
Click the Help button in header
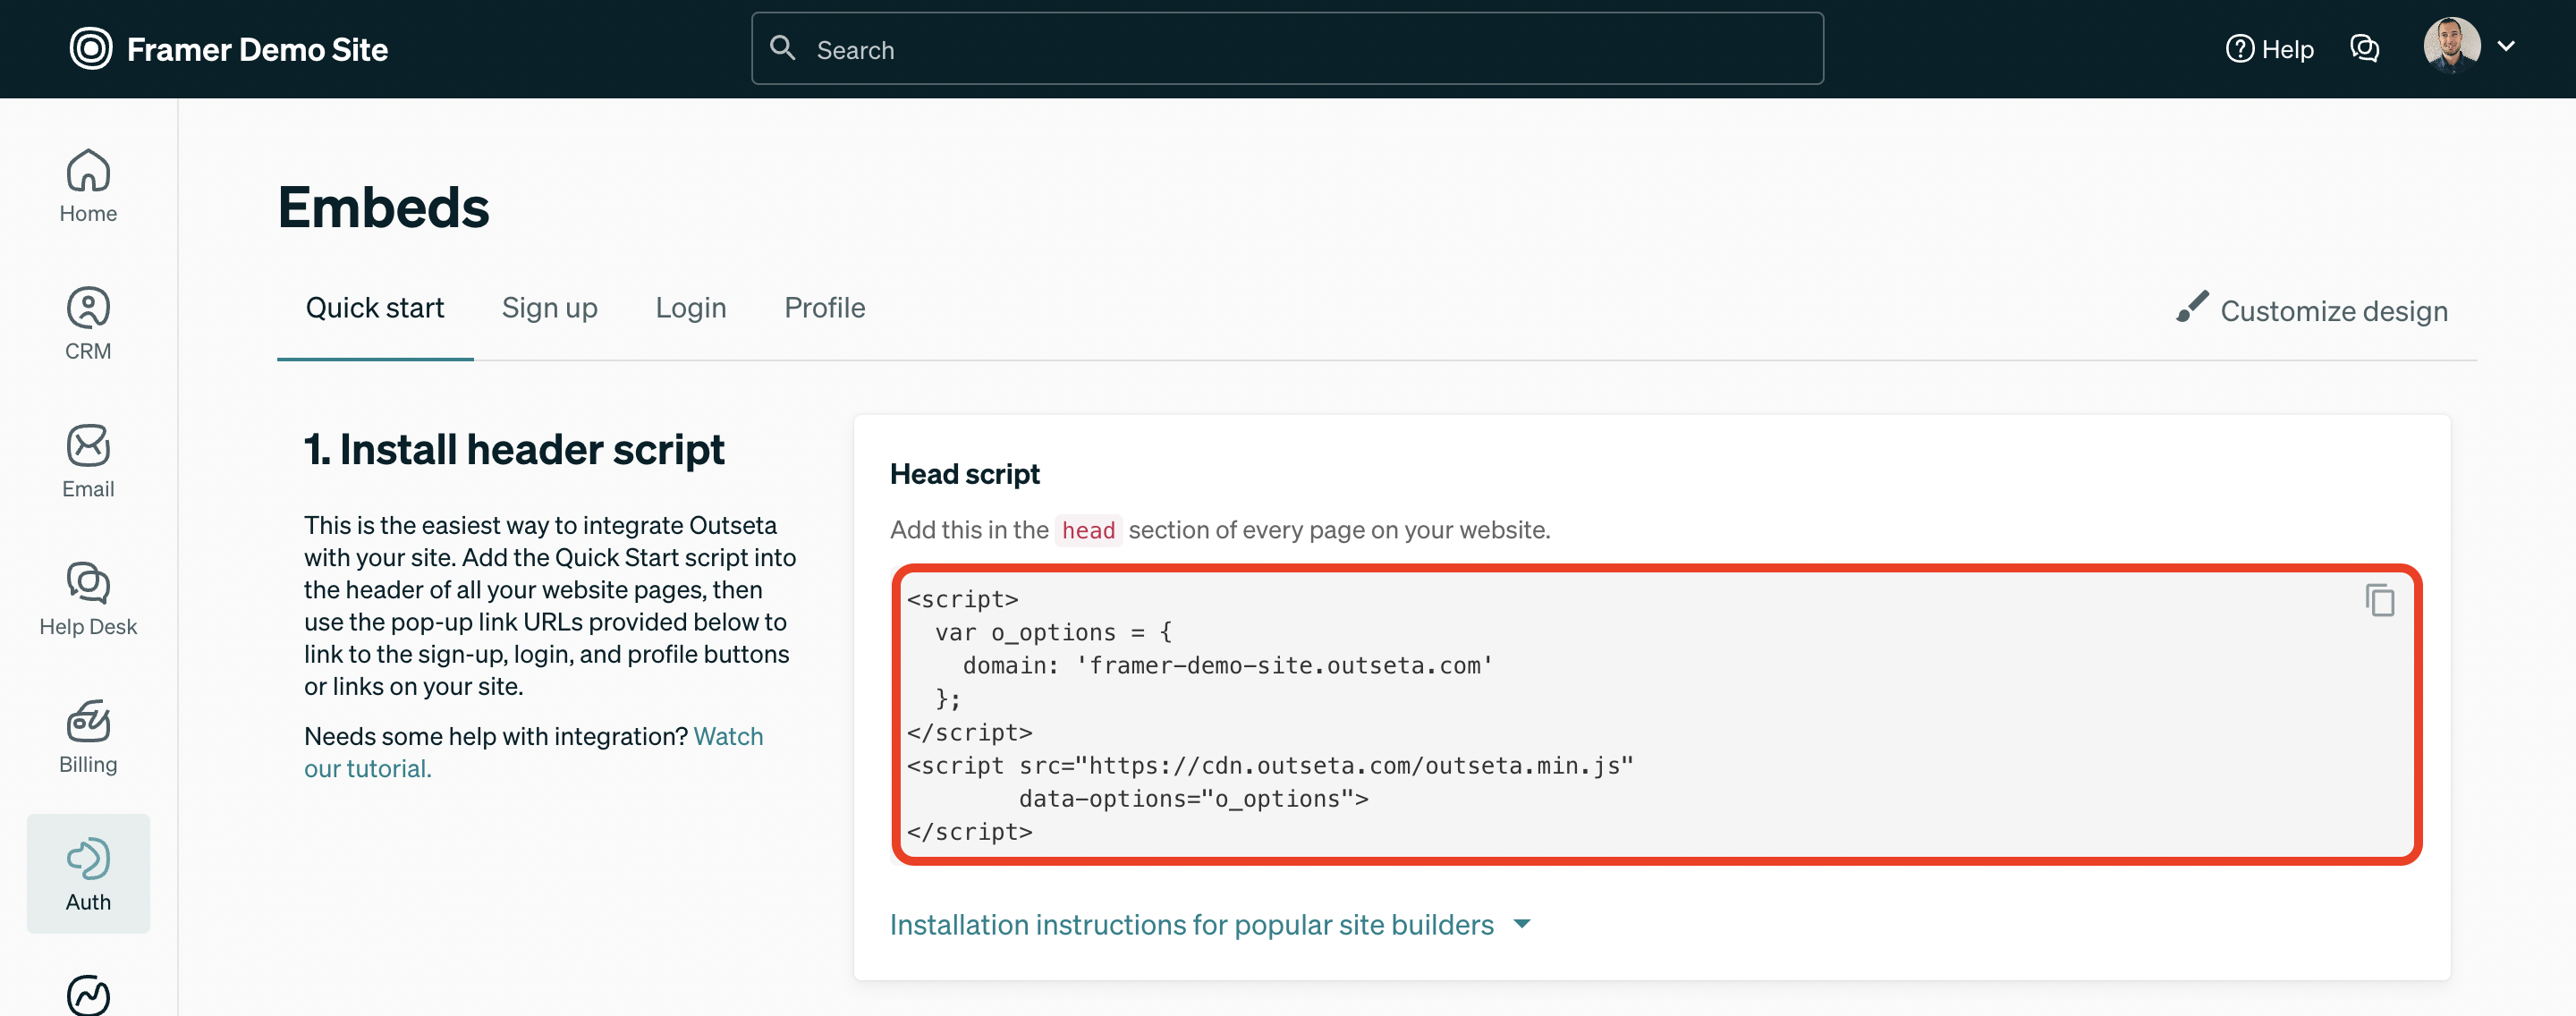tap(2269, 48)
